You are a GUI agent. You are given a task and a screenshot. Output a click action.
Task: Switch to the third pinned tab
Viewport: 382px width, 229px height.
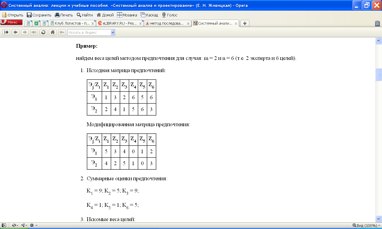44,23
